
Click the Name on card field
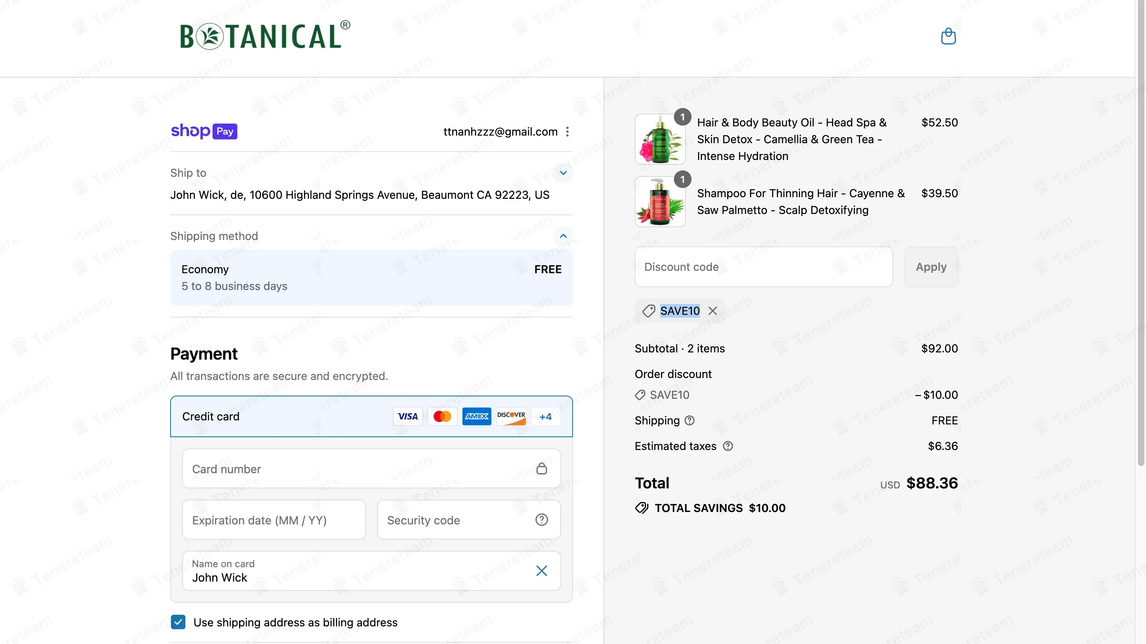pos(371,571)
